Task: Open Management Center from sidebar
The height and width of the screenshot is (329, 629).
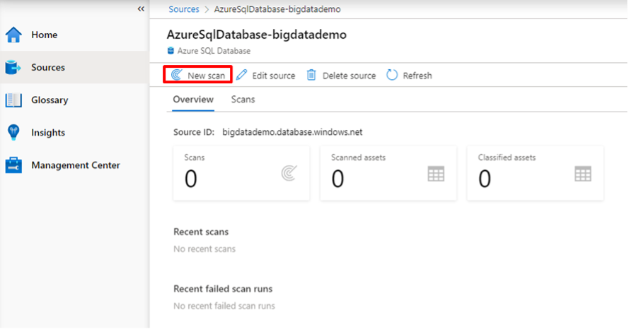Action: pos(74,165)
